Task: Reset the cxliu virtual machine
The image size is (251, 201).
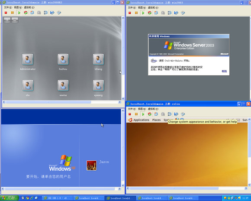Action: click(149, 114)
